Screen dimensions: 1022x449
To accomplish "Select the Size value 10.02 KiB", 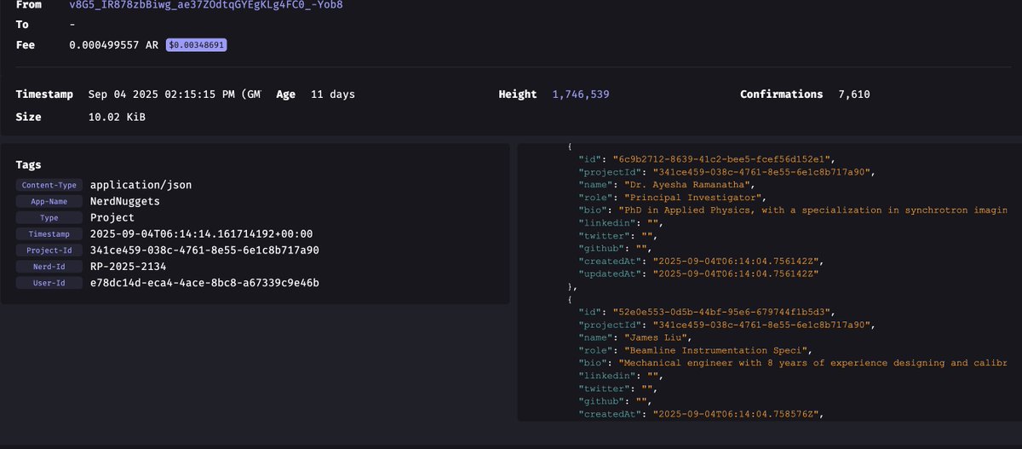I will click(x=117, y=117).
